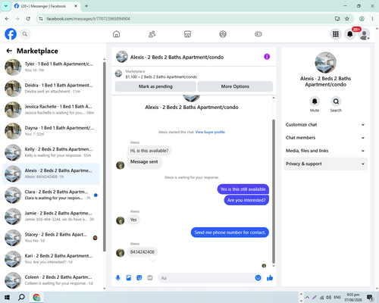Screen dimensions: 379x303
Task: Open volume control in system tray
Action: click(x=328, y=298)
